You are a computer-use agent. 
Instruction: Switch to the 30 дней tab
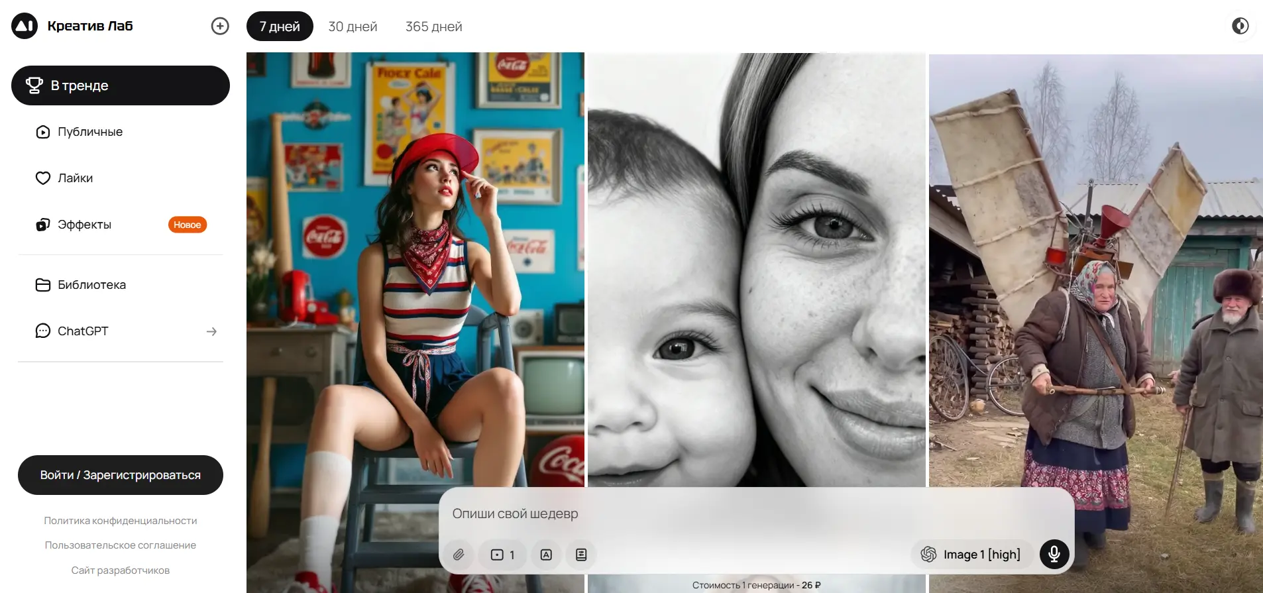tap(353, 27)
